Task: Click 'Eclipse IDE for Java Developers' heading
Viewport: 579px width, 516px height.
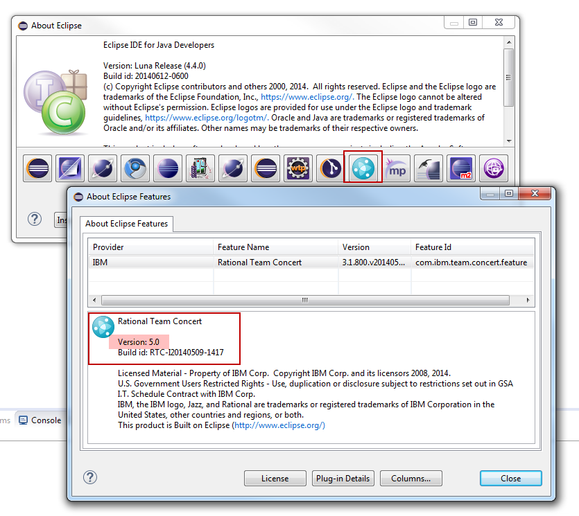Action: point(159,45)
